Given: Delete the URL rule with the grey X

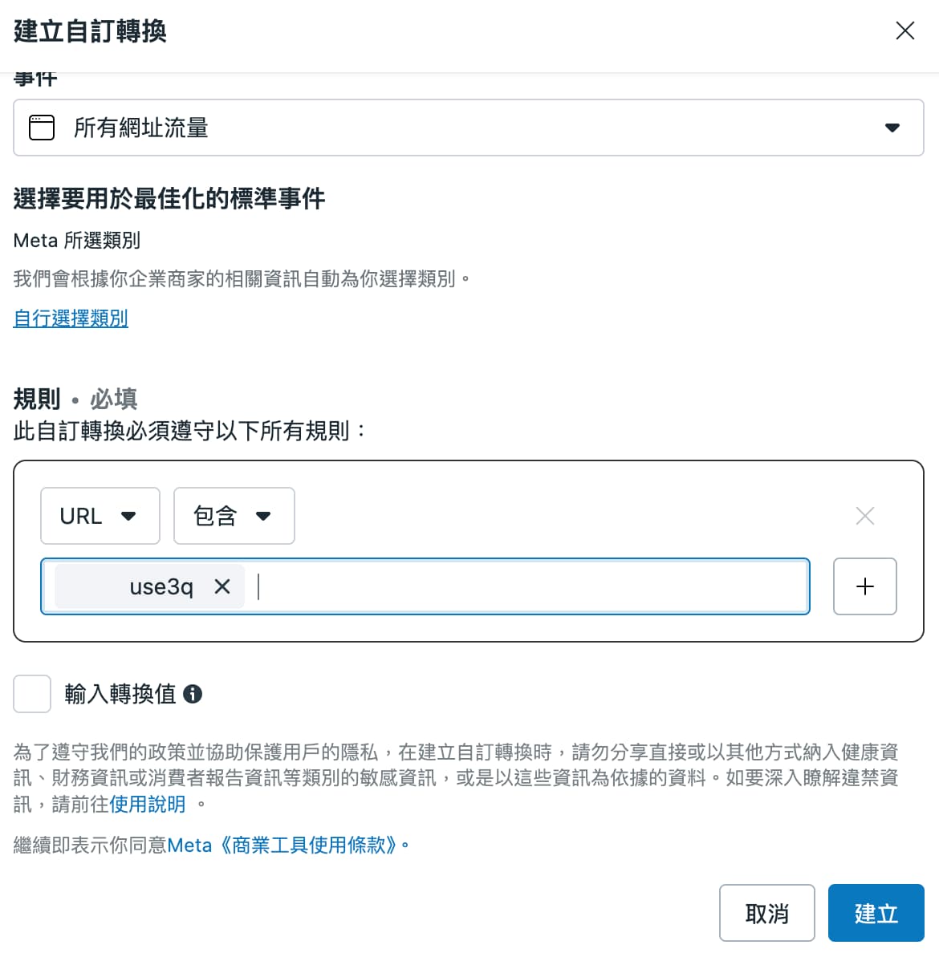Looking at the screenshot, I should click(865, 516).
